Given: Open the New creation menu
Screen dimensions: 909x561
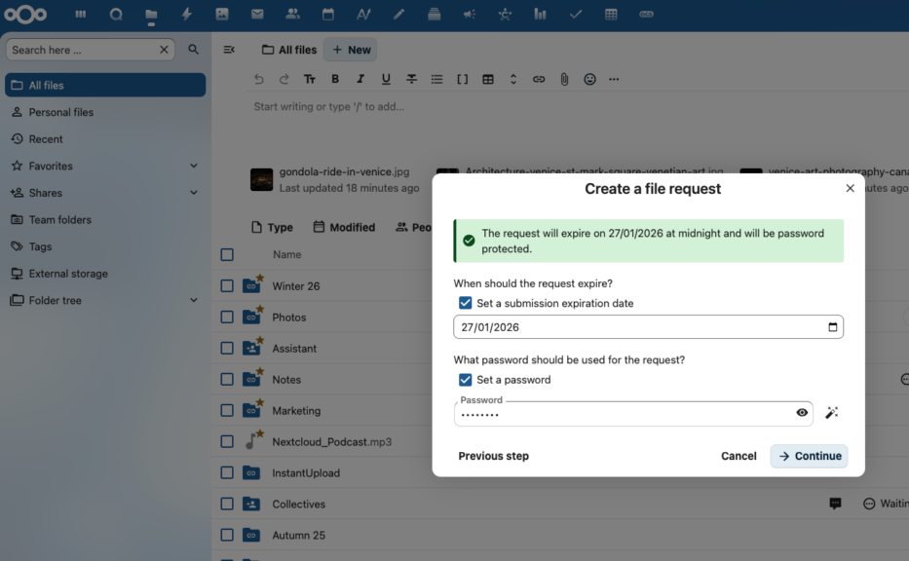Looking at the screenshot, I should pyautogui.click(x=350, y=49).
